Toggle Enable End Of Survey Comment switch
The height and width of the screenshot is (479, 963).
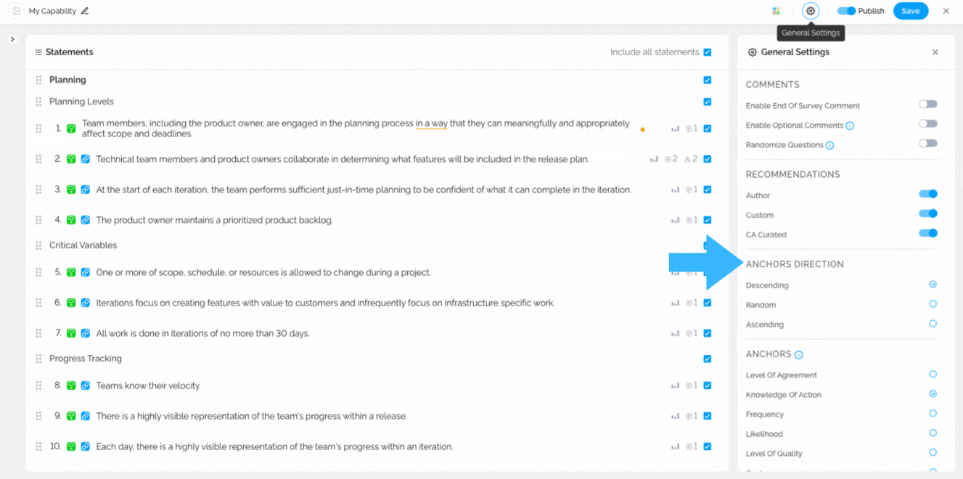point(927,105)
